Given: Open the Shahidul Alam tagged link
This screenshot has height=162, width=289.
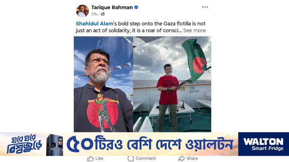Looking at the screenshot, I should click(94, 23).
